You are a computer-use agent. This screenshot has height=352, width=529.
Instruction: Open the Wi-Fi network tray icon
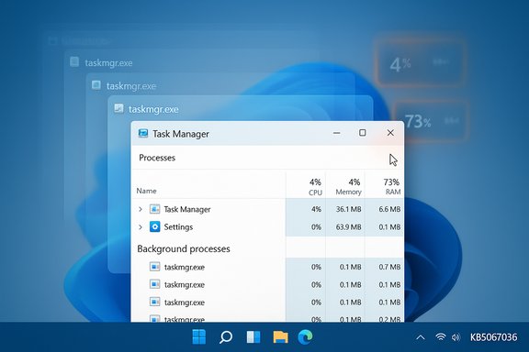click(440, 336)
